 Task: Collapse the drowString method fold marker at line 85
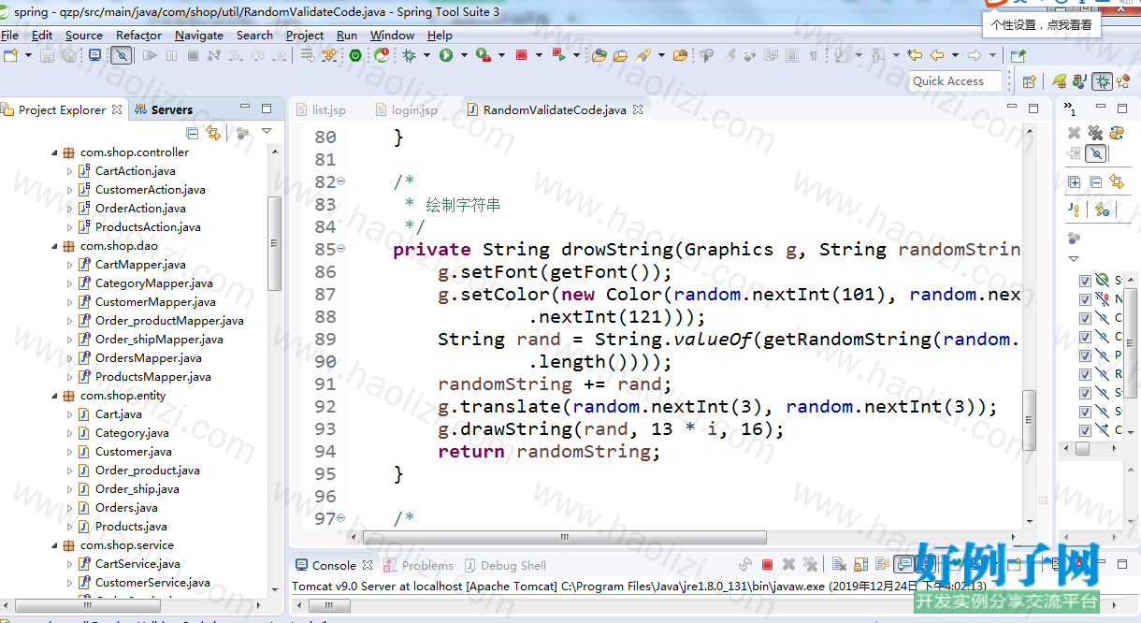[x=340, y=249]
